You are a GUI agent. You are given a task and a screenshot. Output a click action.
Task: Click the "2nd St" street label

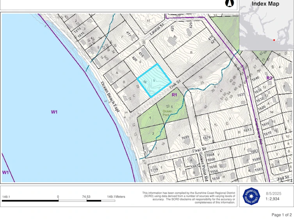283,178
